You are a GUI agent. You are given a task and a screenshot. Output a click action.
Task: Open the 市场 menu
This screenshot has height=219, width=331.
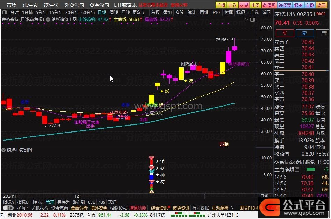tap(12, 5)
